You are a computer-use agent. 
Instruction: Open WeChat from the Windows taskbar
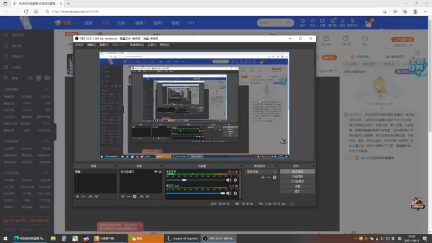(x=146, y=238)
